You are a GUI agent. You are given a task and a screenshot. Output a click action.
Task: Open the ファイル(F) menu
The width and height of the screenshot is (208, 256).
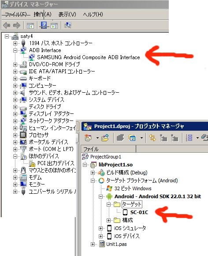click(x=16, y=15)
